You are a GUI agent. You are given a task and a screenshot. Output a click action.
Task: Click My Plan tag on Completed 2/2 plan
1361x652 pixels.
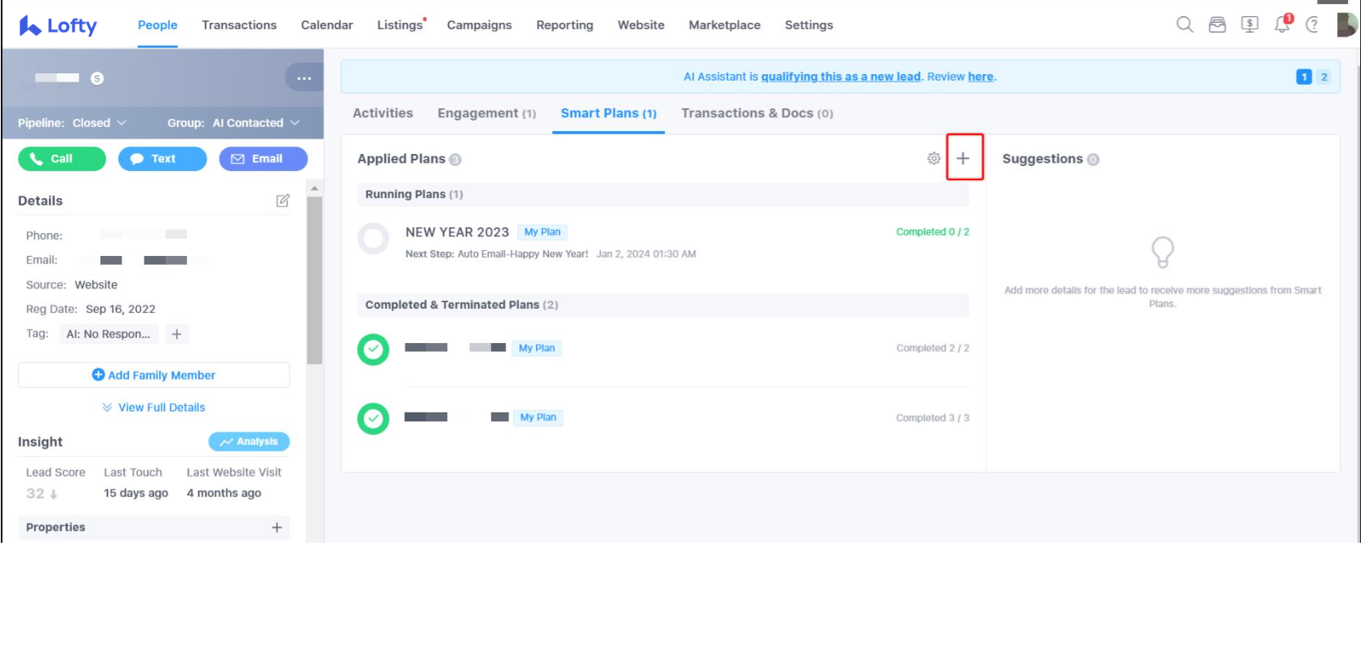(537, 348)
